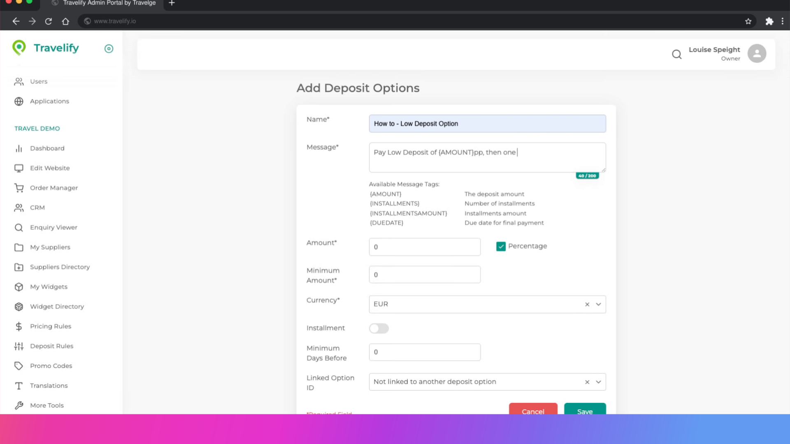Image resolution: width=790 pixels, height=444 pixels.
Task: Go to Translations menu item
Action: (x=49, y=386)
